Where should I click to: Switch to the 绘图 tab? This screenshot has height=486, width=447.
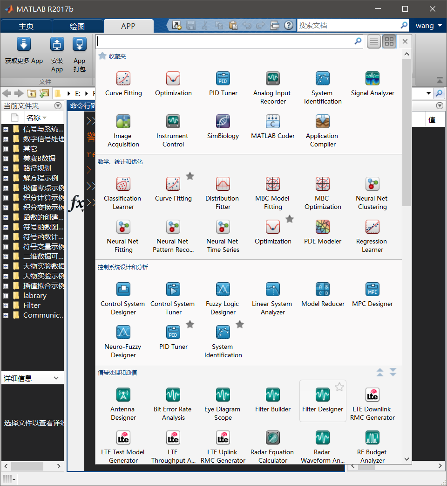point(77,26)
